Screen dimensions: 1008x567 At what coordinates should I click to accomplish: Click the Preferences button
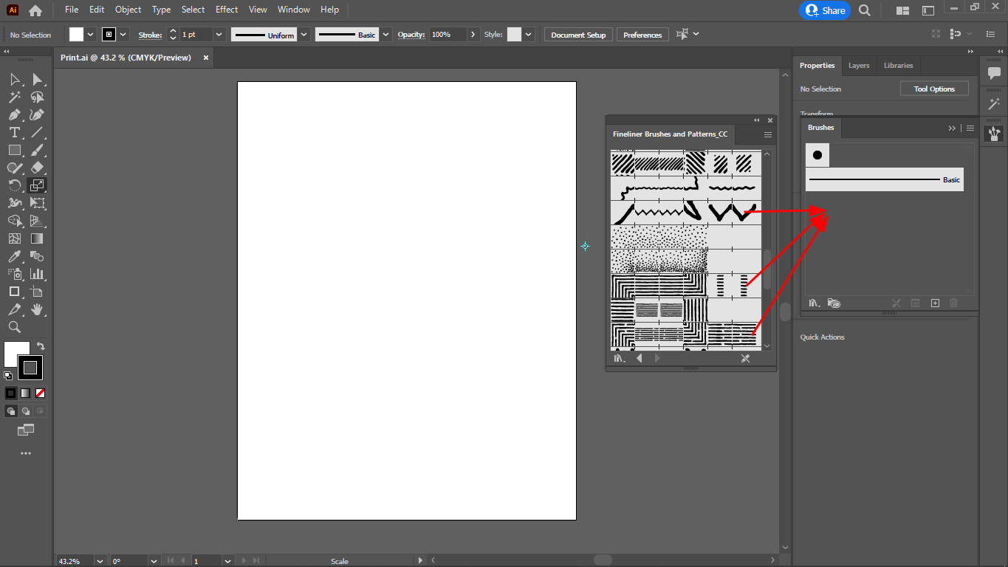(x=642, y=34)
